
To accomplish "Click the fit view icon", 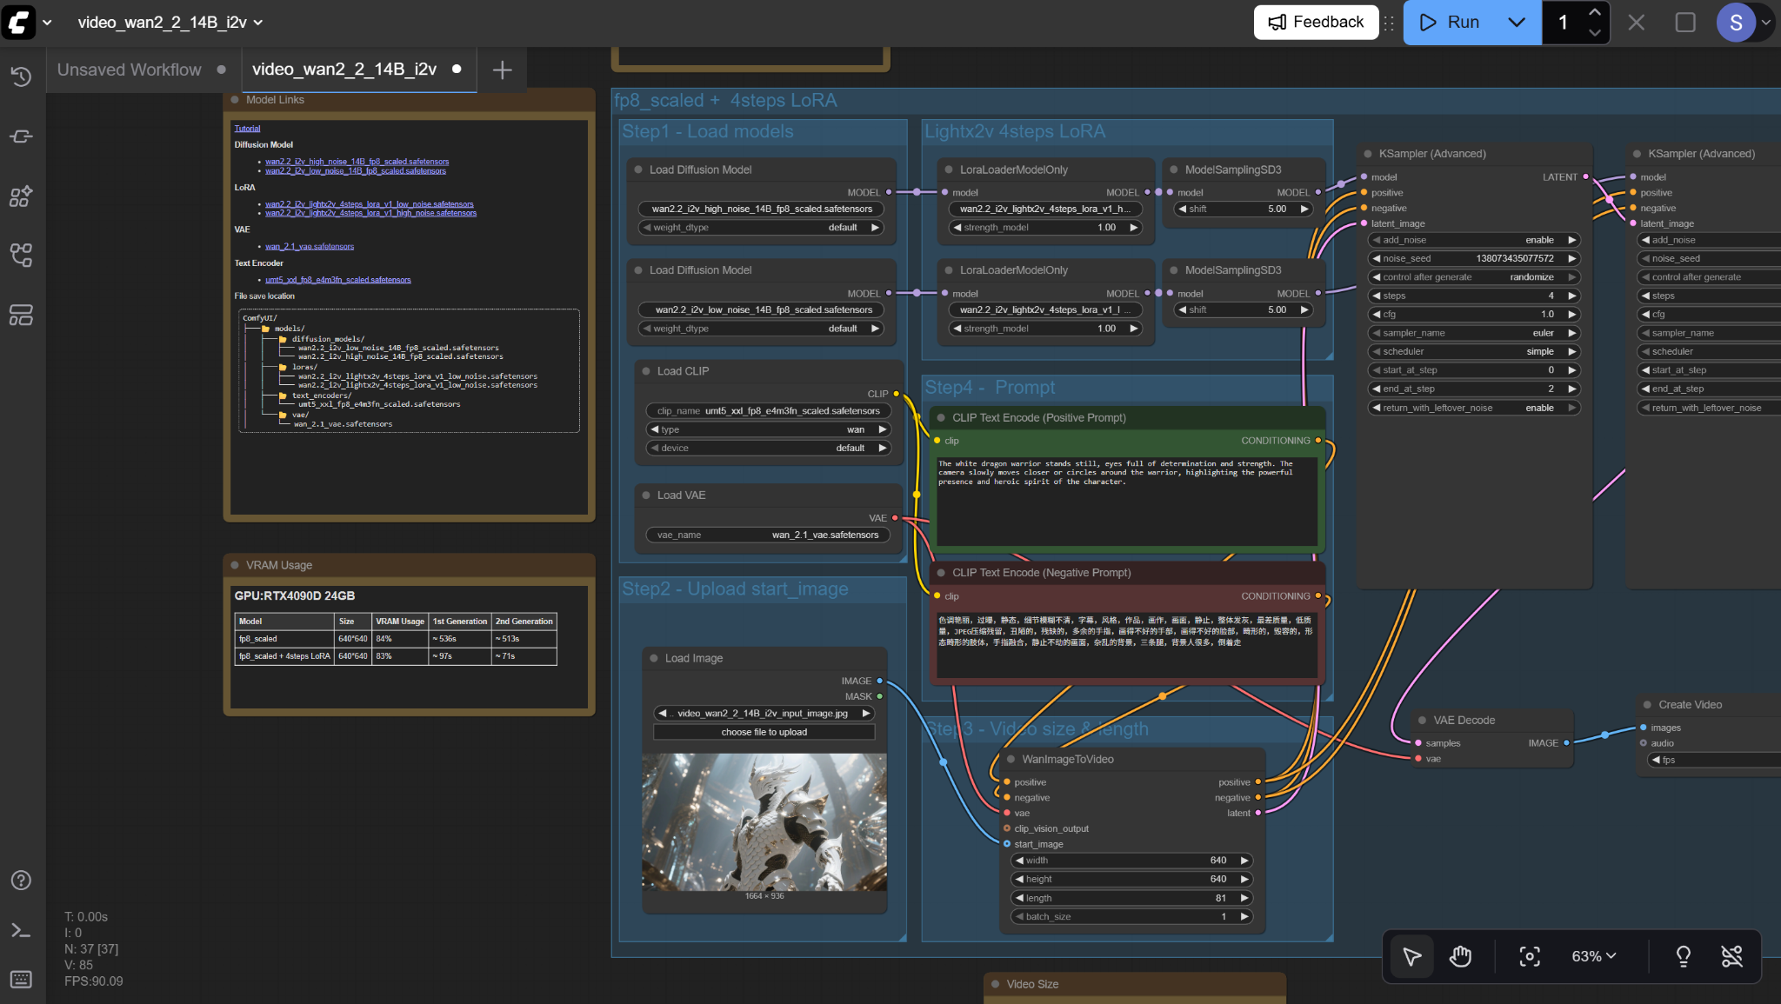I will 1529,956.
